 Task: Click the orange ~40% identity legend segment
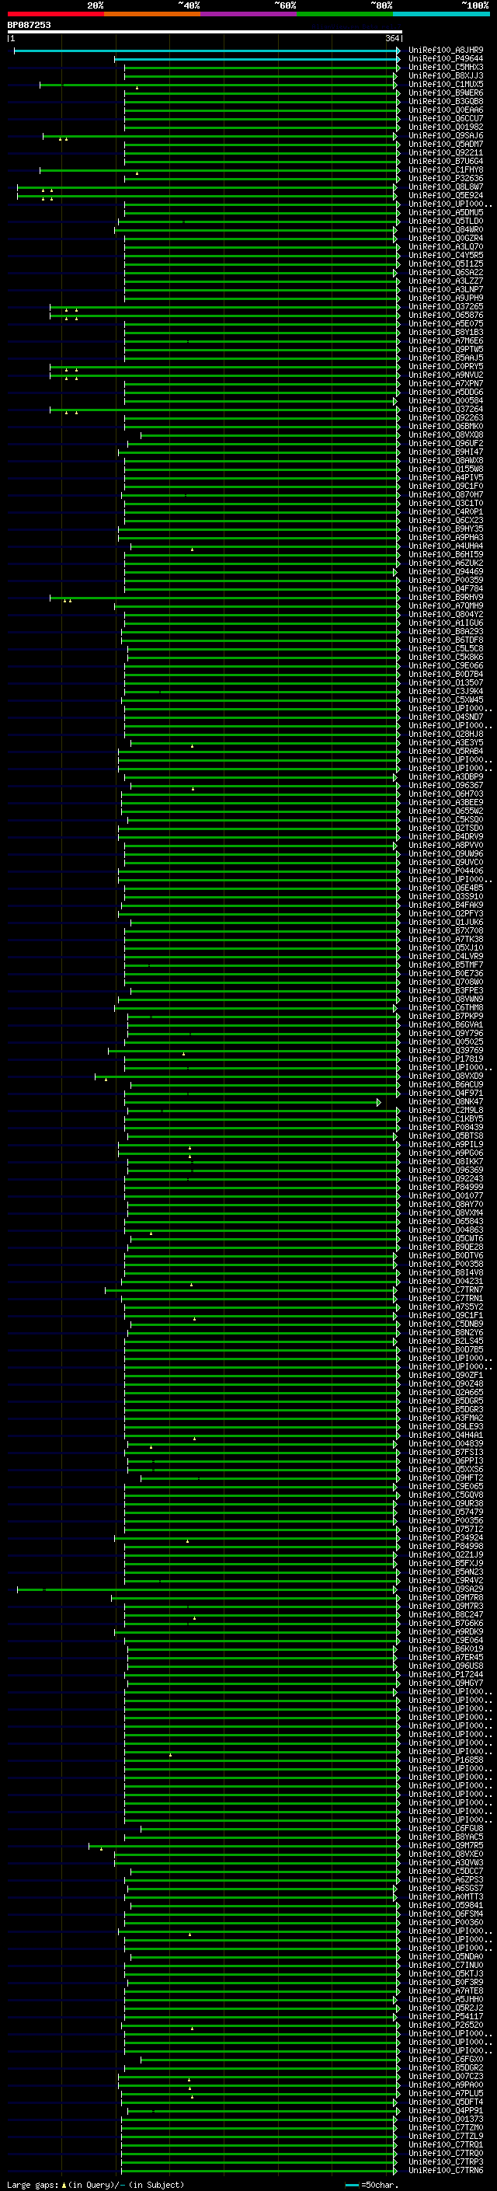[152, 14]
